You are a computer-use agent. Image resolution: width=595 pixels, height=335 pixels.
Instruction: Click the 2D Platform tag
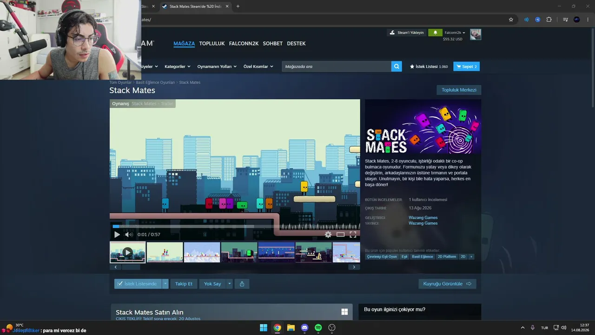447,256
